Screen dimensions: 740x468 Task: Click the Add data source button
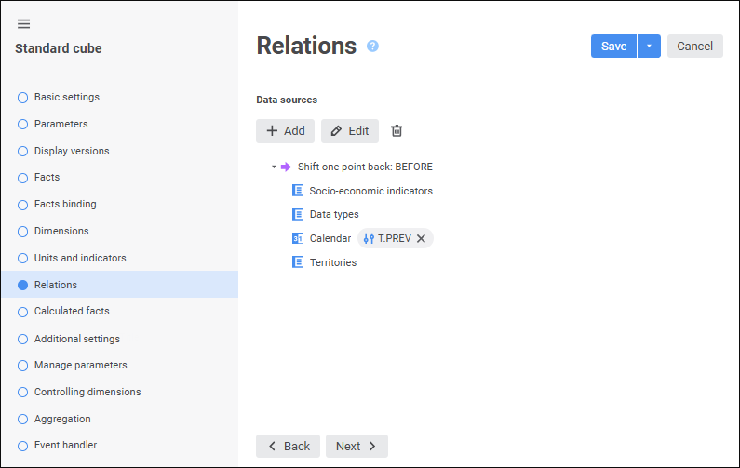[x=286, y=131]
